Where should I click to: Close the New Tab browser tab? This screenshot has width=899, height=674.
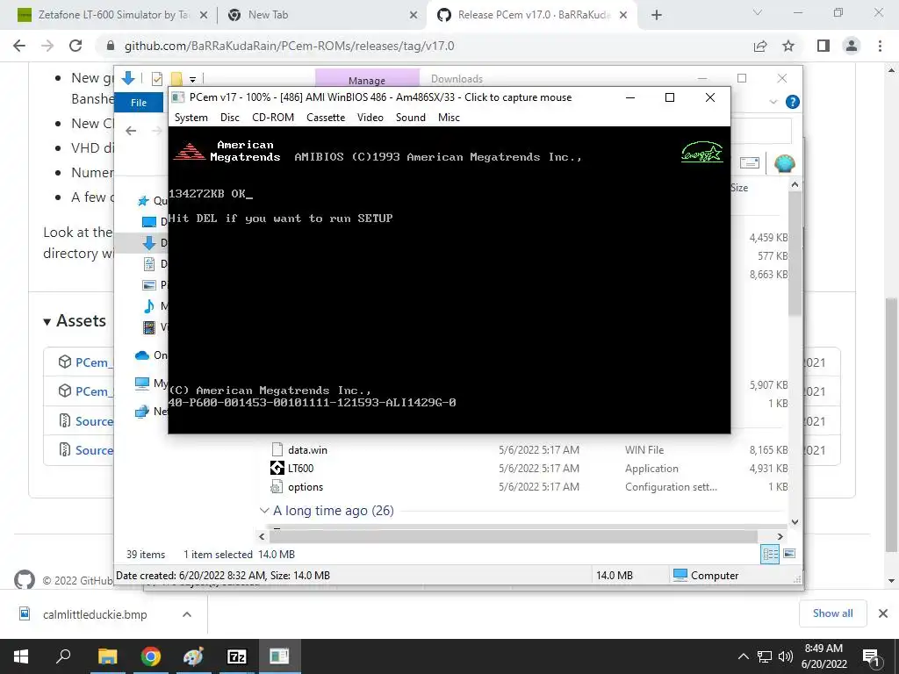414,16
